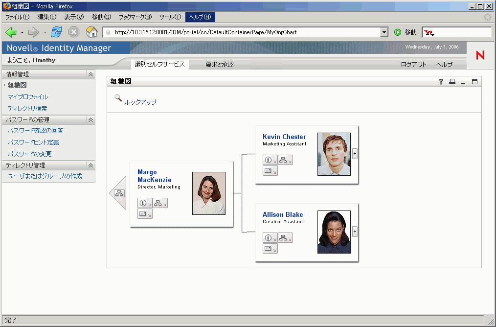Open the address bar URL history dropdown

click(384, 32)
